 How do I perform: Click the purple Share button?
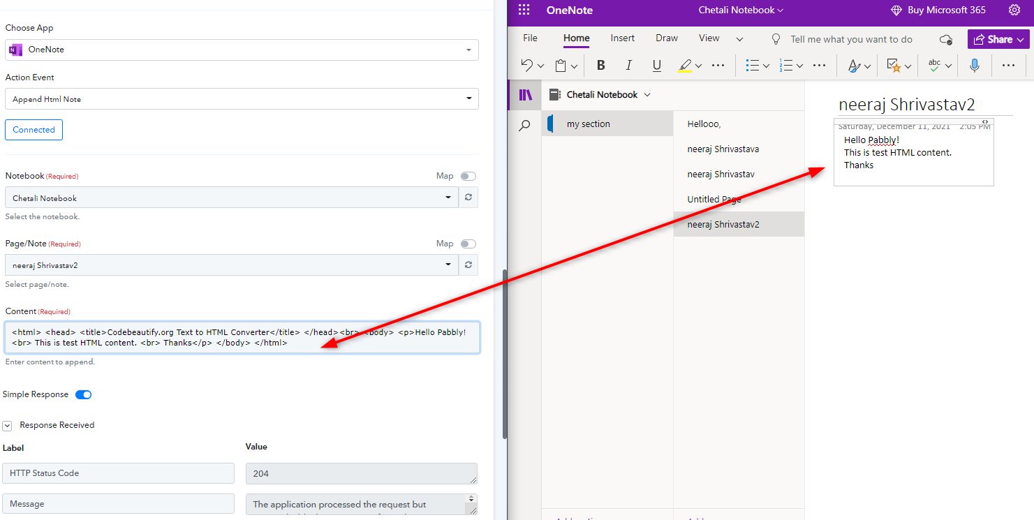(x=999, y=39)
